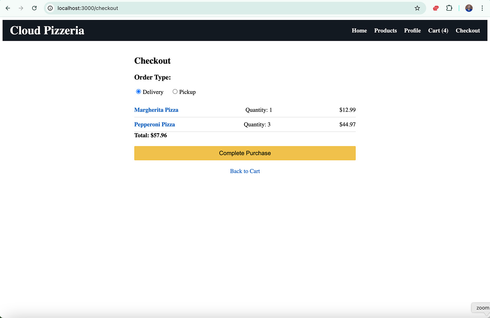Open the Home navigation item
The image size is (490, 318).
coord(359,30)
